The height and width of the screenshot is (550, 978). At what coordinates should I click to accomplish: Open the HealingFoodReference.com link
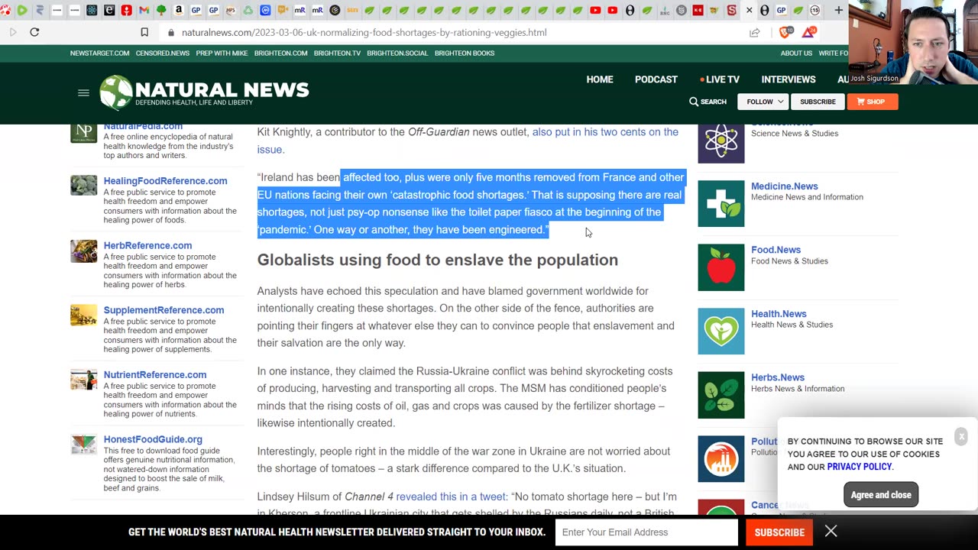(x=165, y=181)
